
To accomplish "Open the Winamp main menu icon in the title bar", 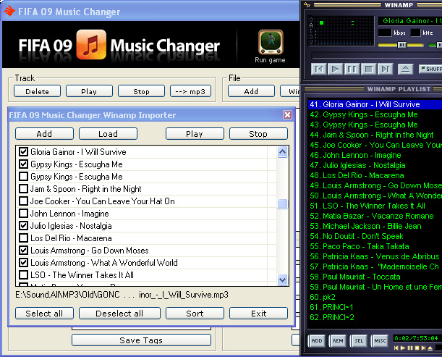I will pos(307,5).
